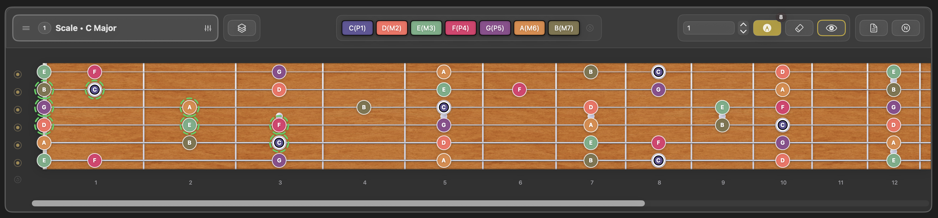The width and height of the screenshot is (938, 218).
Task: Toggle the A string radio button
Action: (x=17, y=145)
